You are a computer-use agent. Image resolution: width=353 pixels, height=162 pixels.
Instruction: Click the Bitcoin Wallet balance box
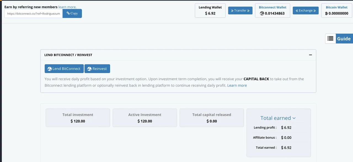(x=336, y=10)
